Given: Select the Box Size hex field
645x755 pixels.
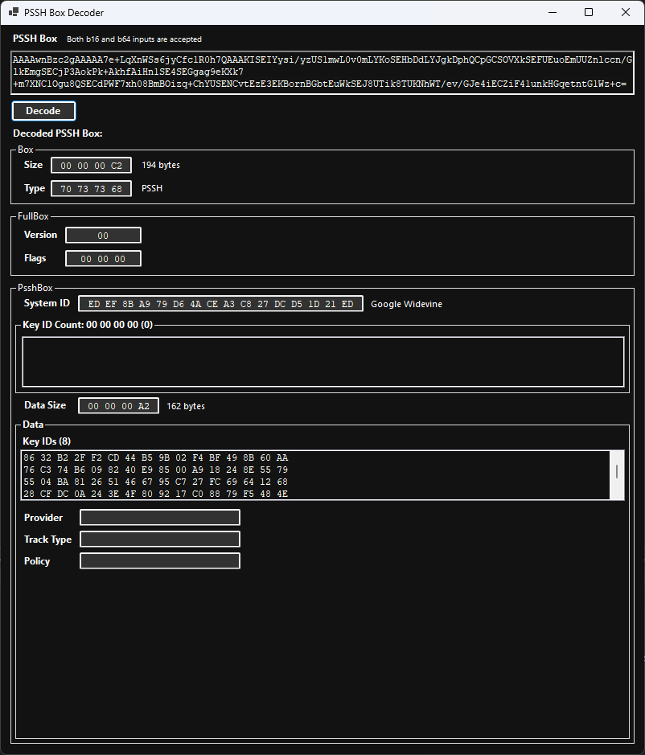Looking at the screenshot, I should click(x=91, y=165).
